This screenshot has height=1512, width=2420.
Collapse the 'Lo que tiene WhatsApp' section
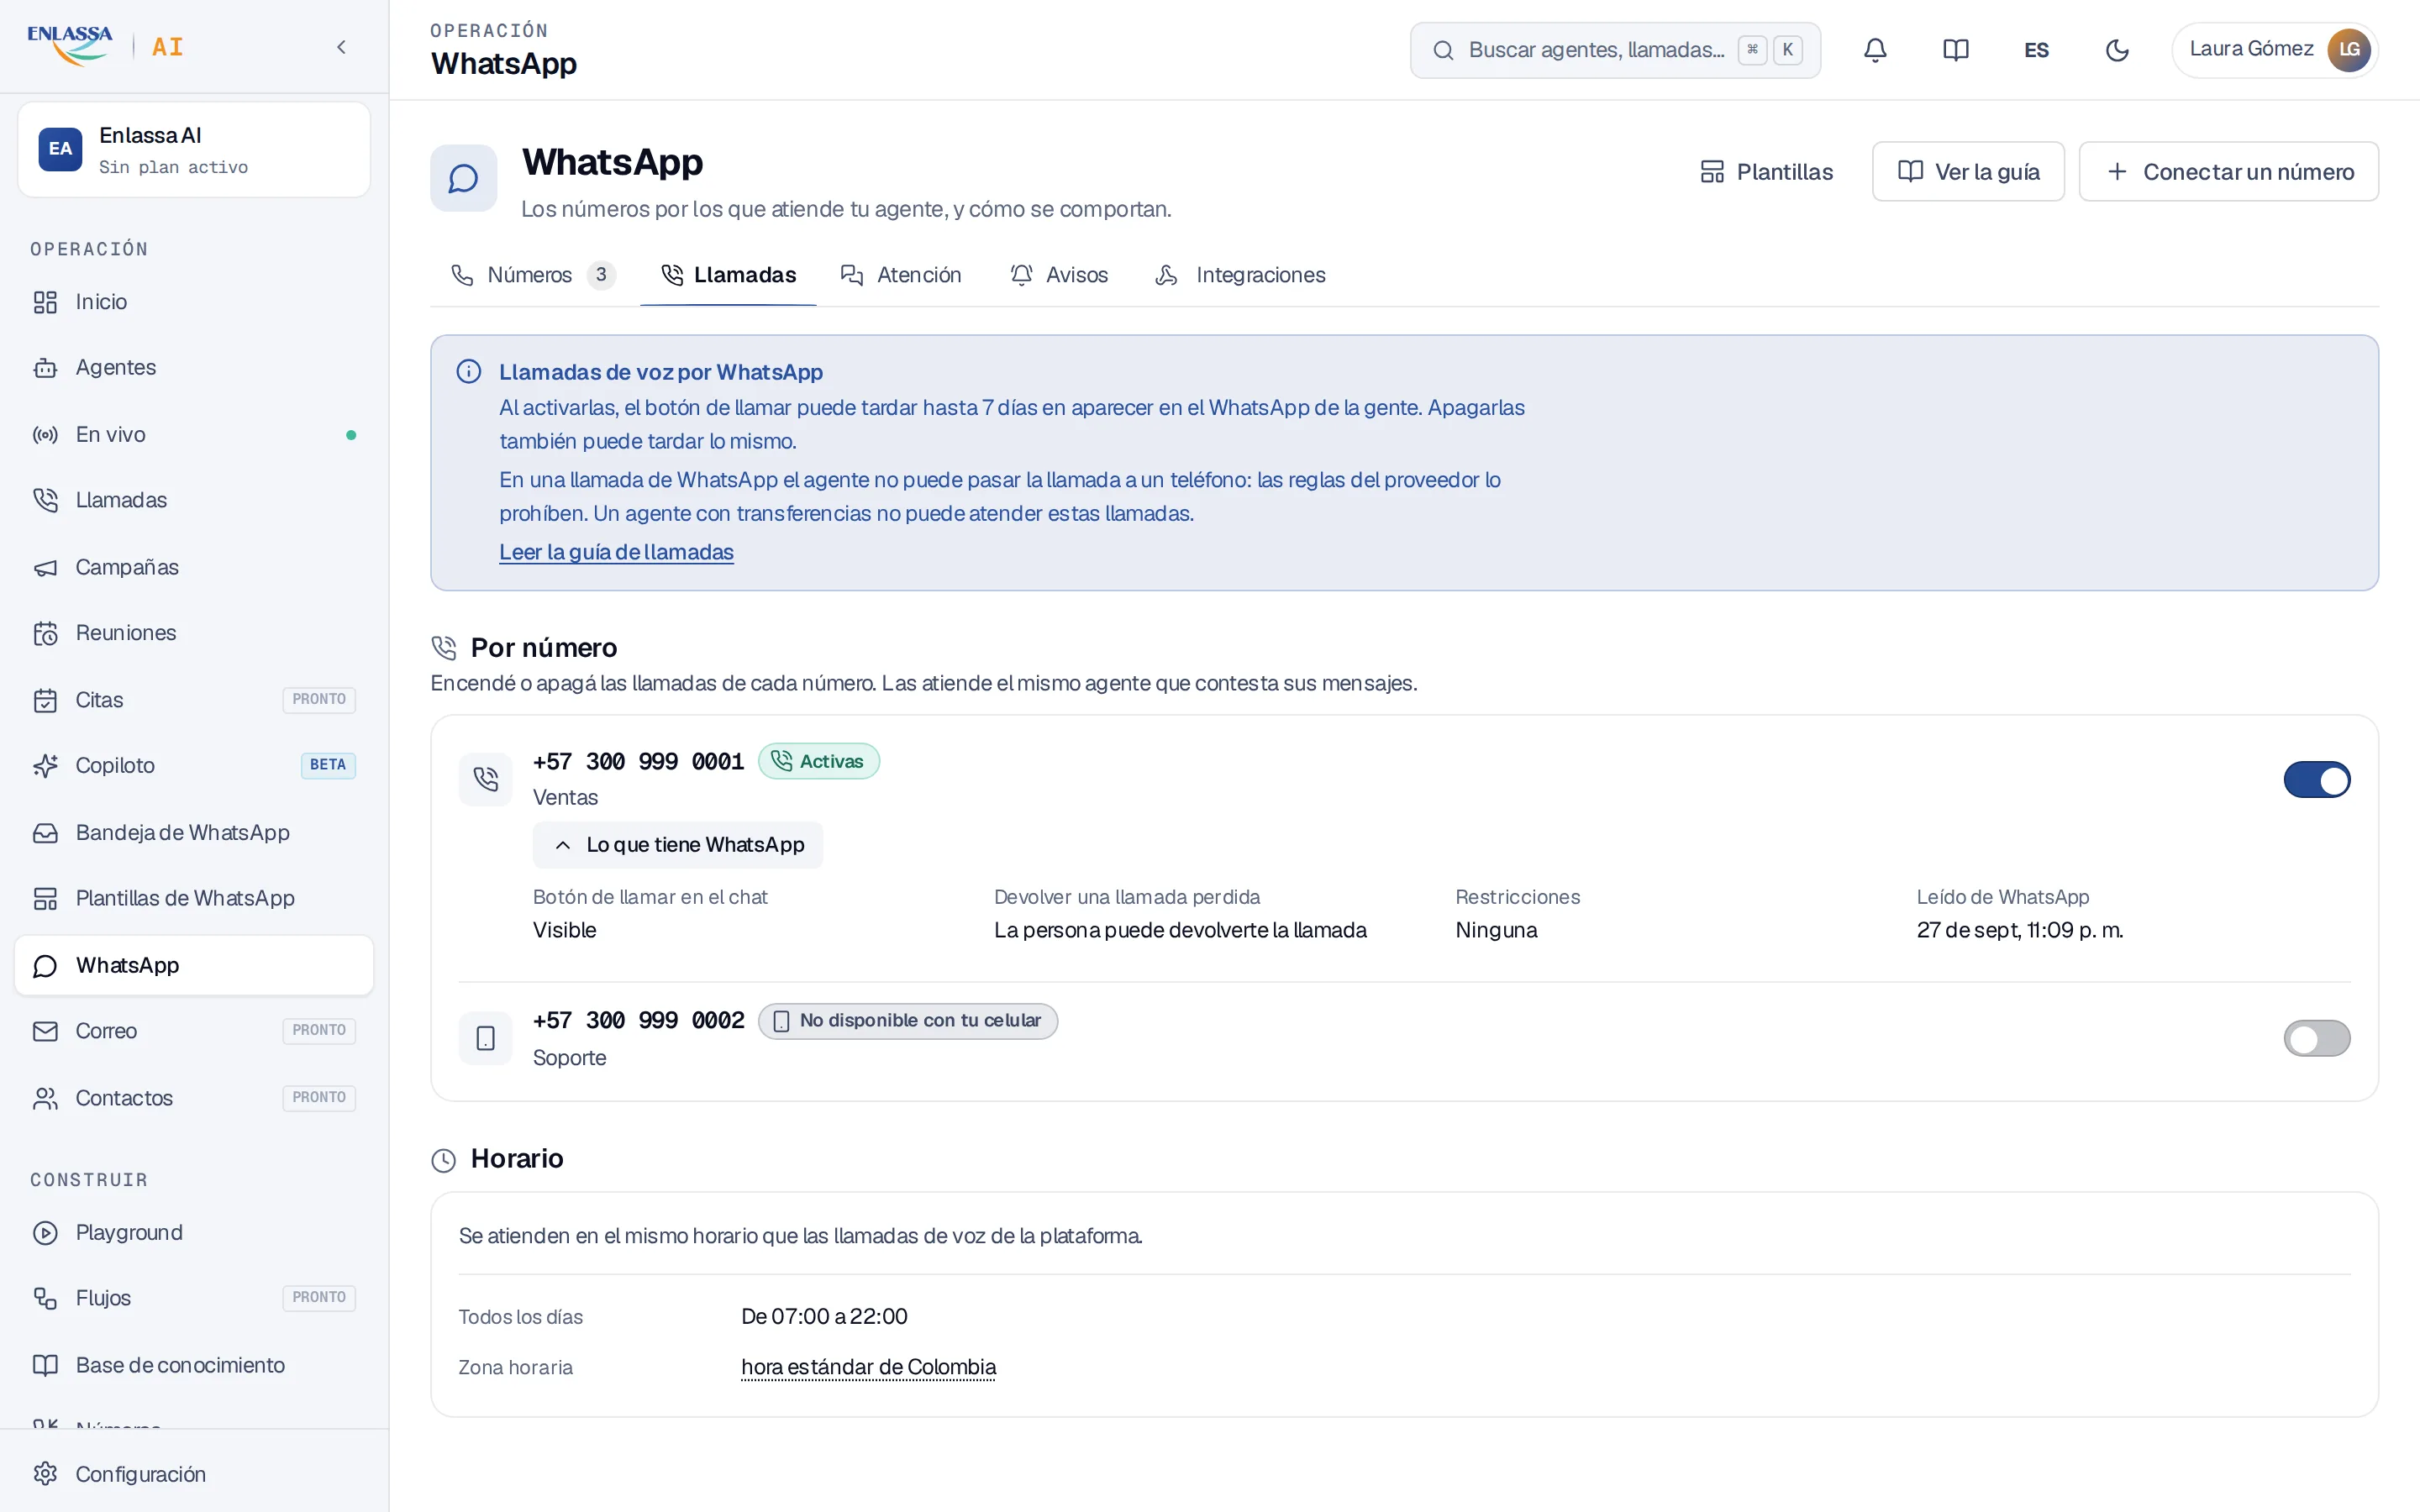click(677, 845)
